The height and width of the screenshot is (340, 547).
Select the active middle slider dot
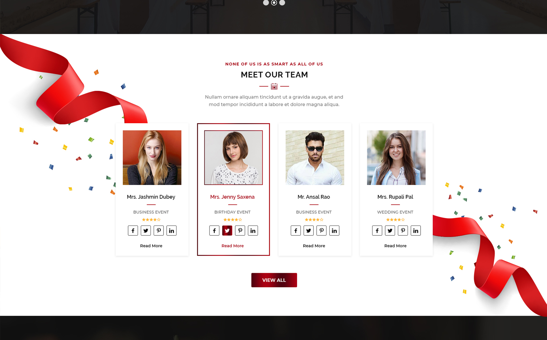coord(274,3)
